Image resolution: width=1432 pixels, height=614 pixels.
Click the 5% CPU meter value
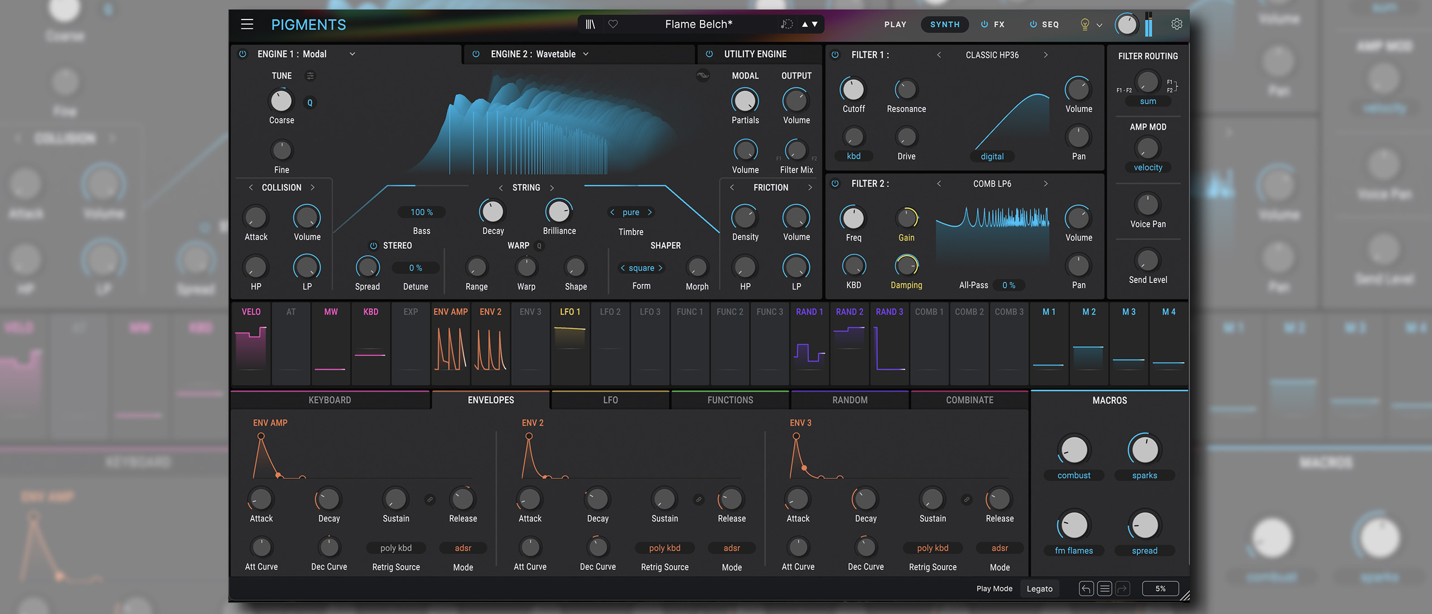click(1160, 588)
